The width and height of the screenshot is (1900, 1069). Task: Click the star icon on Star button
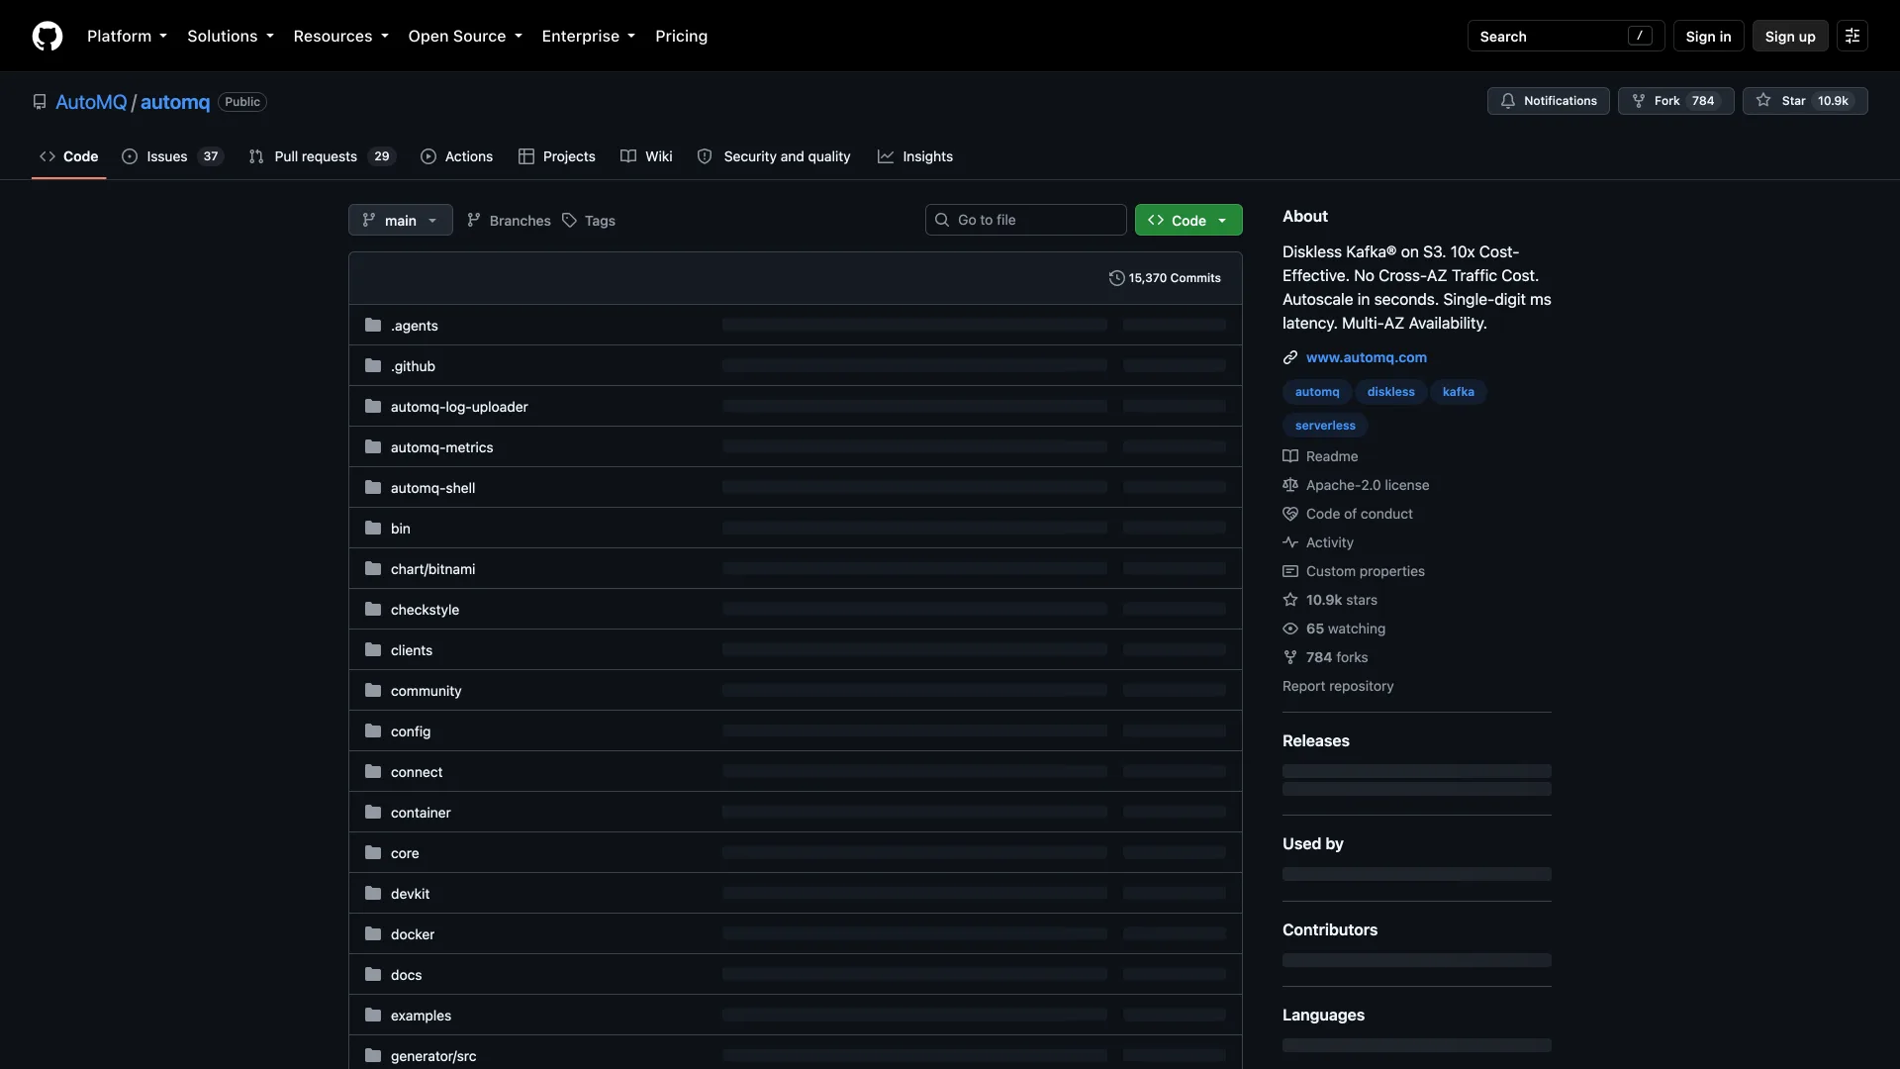pyautogui.click(x=1763, y=101)
